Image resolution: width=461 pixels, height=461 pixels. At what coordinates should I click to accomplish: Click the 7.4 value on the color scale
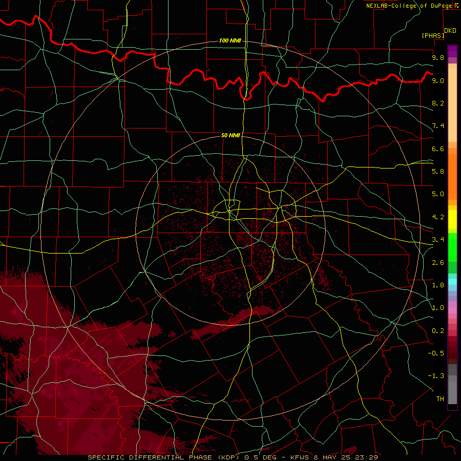[x=438, y=126]
